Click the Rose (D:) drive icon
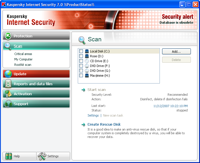 (x=87, y=56)
